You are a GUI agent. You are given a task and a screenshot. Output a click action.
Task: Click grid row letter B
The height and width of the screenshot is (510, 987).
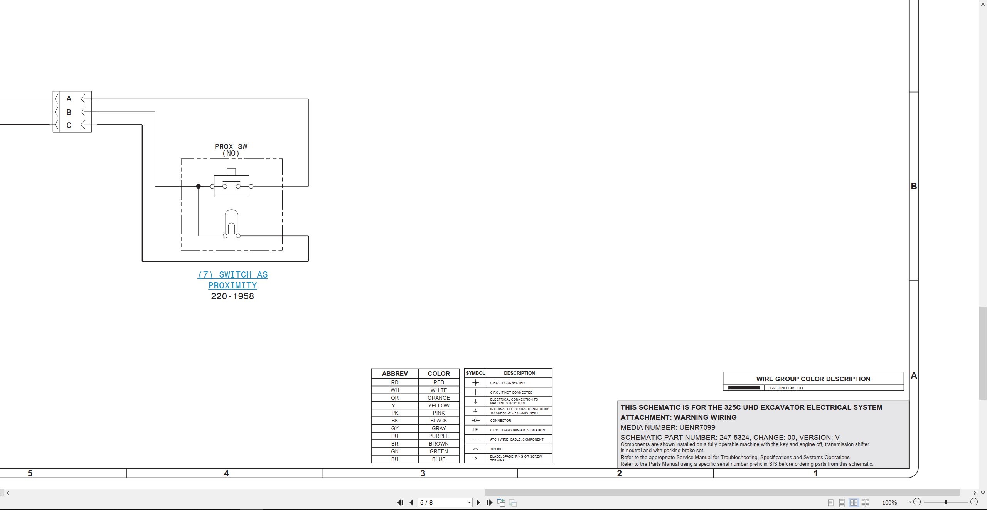pyautogui.click(x=914, y=186)
